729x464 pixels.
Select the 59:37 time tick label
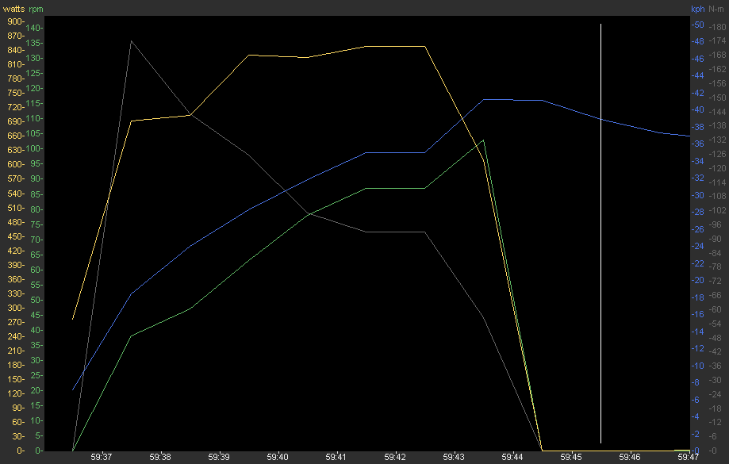pos(101,458)
